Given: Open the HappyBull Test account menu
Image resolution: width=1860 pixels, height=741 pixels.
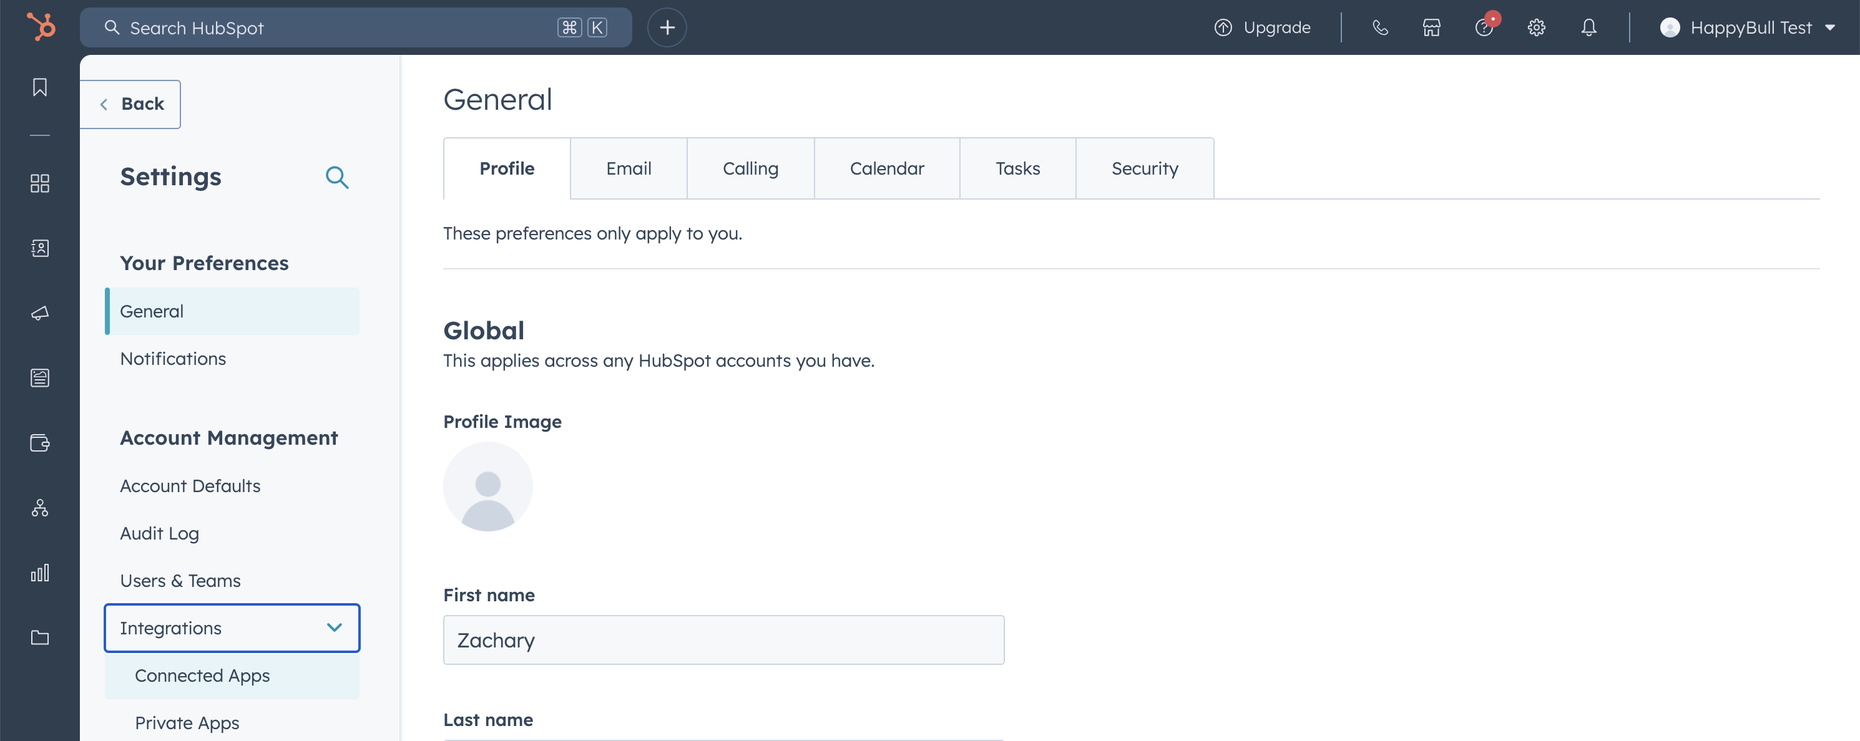Looking at the screenshot, I should tap(1748, 27).
